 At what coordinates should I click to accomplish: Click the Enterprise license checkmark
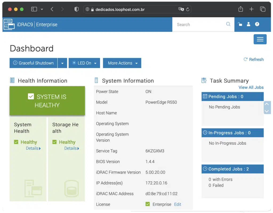coord(147,204)
